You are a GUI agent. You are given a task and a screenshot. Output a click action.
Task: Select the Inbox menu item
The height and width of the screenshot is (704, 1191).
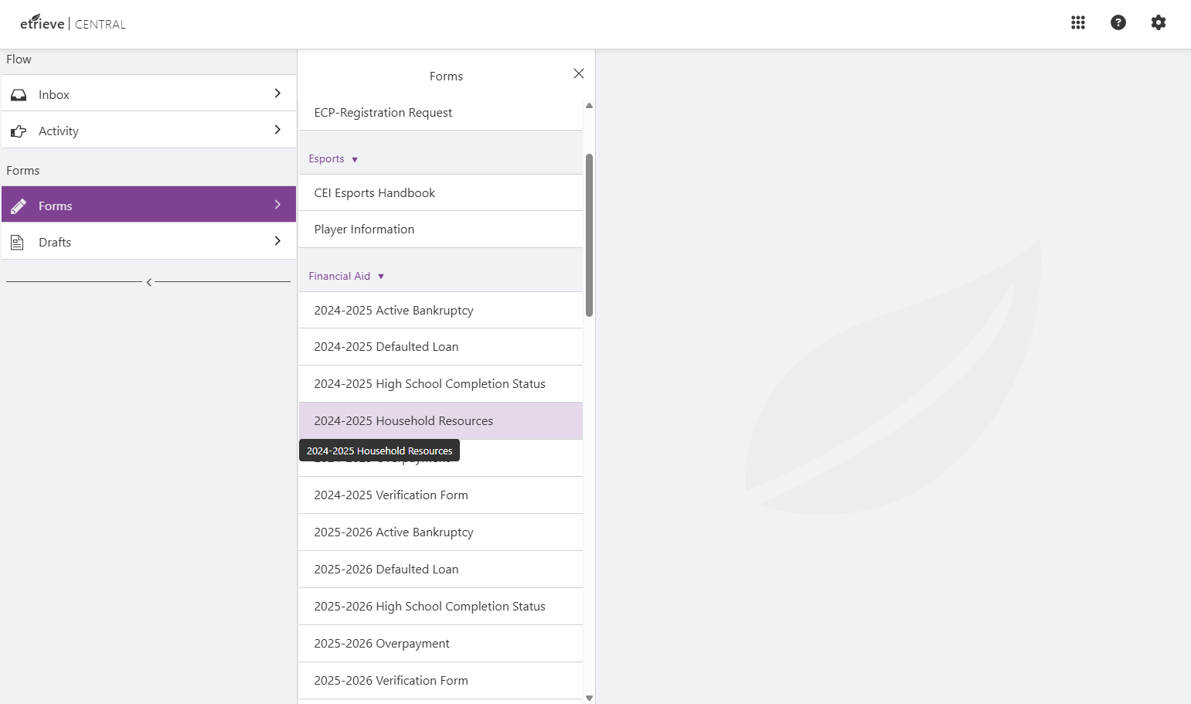148,94
